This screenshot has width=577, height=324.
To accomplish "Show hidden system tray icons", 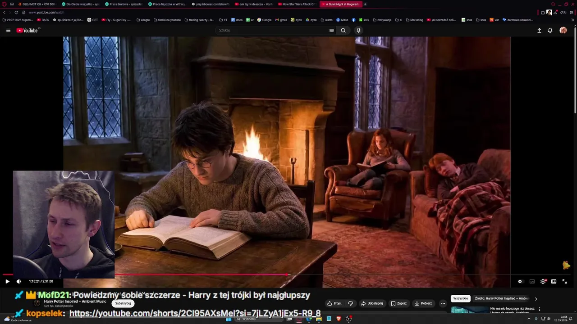I will [x=529, y=319].
